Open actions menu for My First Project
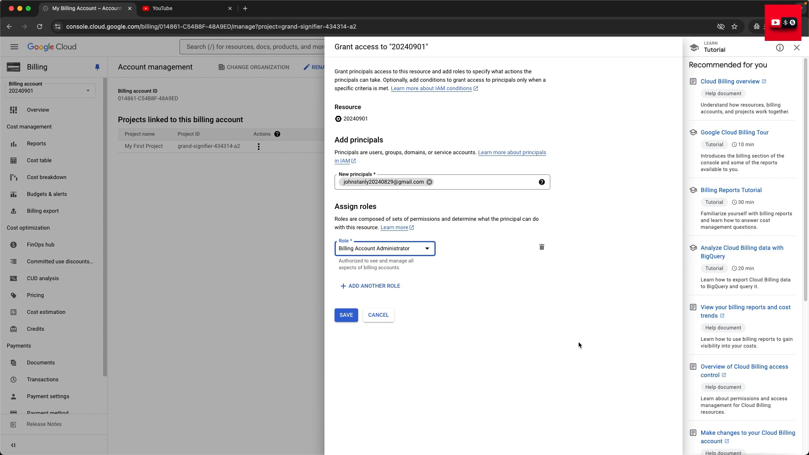Image resolution: width=809 pixels, height=455 pixels. coord(259,146)
